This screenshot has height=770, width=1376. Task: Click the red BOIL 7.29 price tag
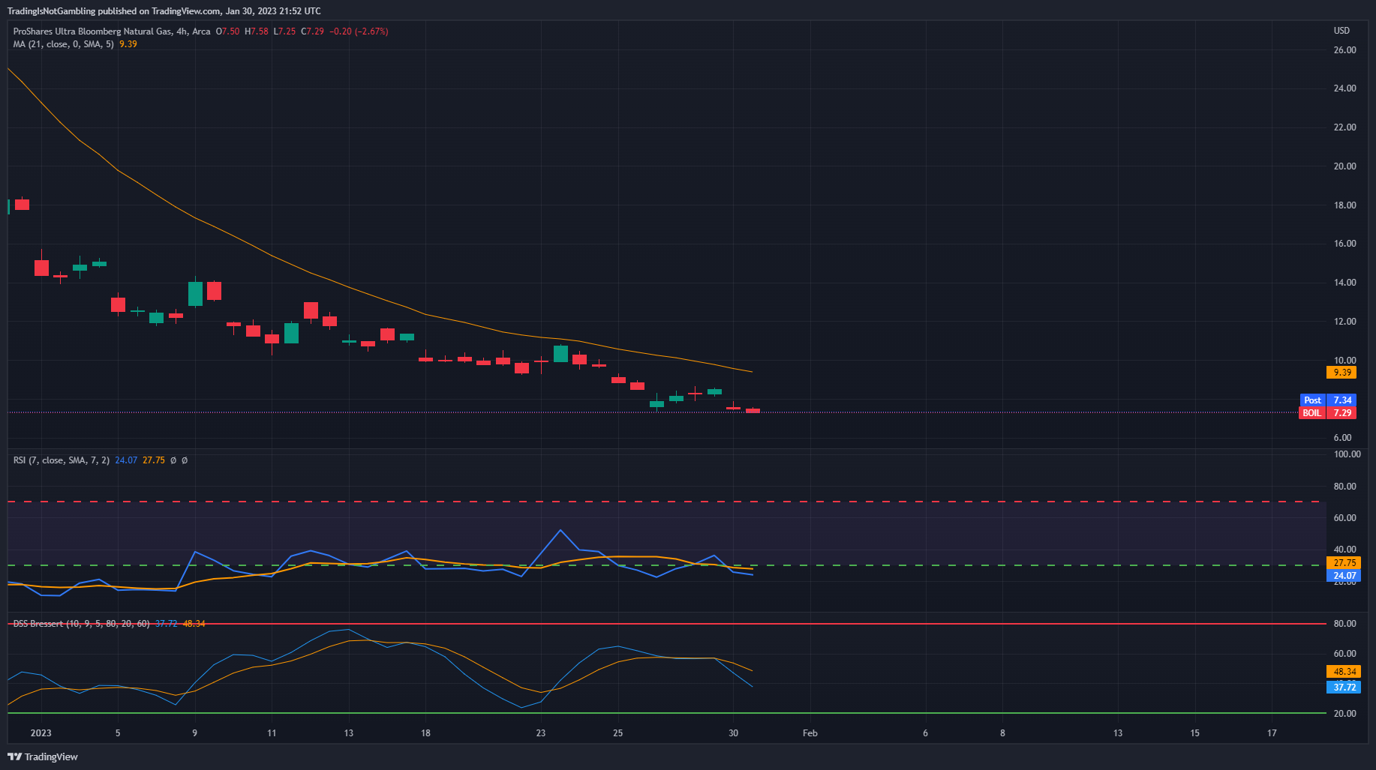(1328, 413)
